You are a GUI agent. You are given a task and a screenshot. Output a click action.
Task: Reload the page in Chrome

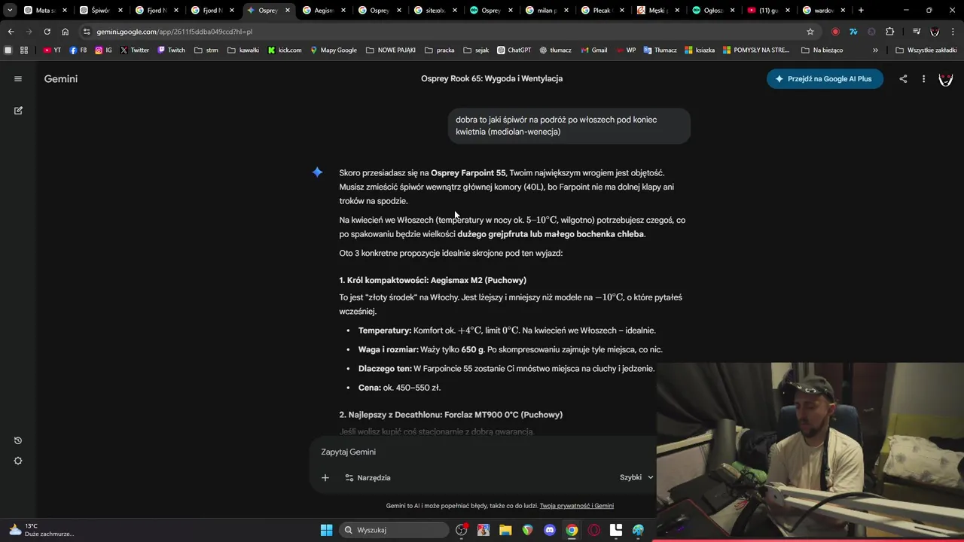[x=47, y=32]
